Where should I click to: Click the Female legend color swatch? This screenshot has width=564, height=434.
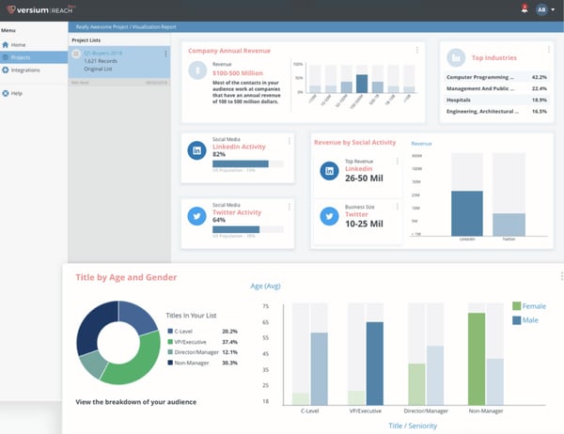coord(517,306)
